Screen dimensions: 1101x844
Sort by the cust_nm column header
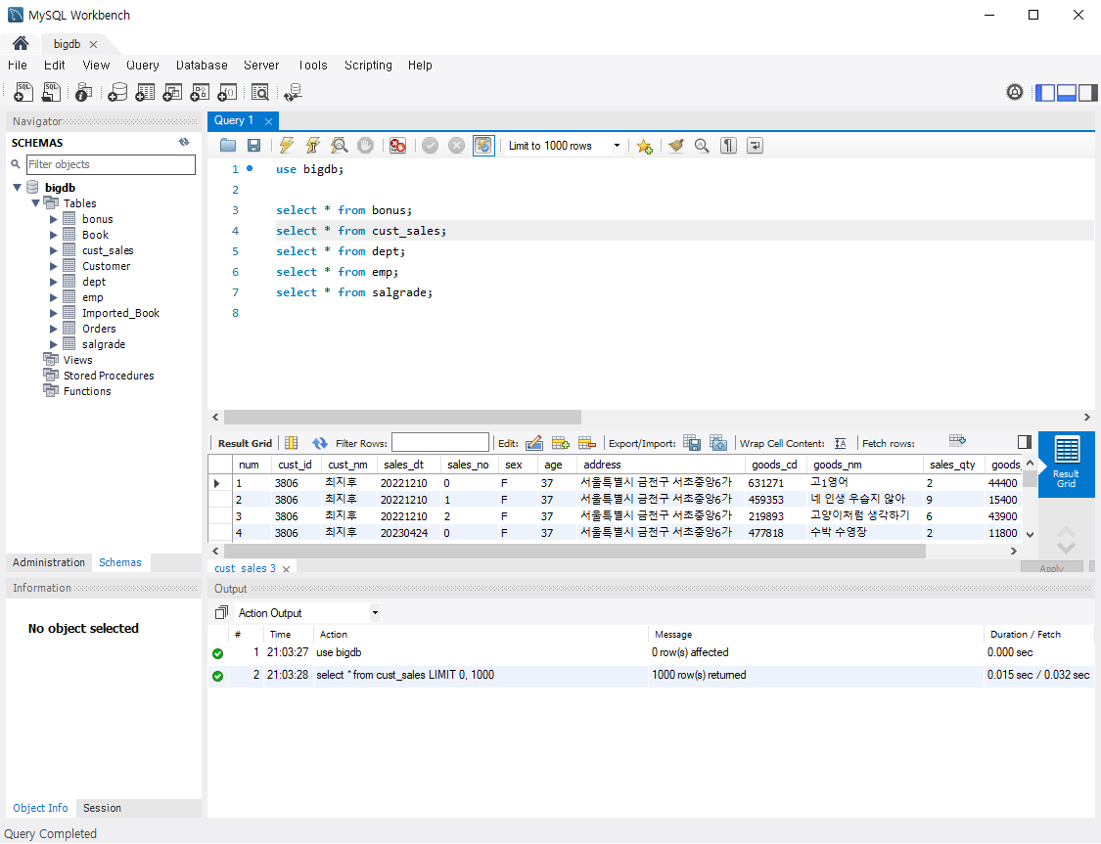(x=348, y=465)
